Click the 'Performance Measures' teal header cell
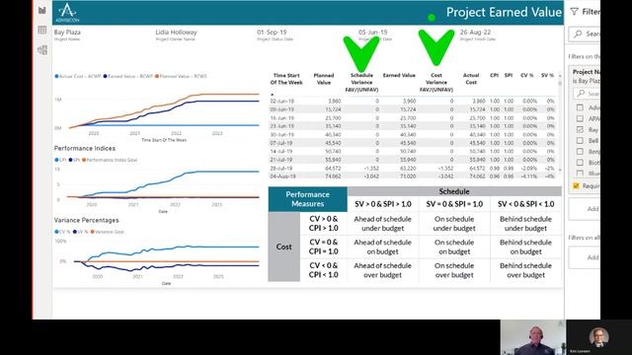Image resolution: width=632 pixels, height=355 pixels. coord(307,199)
